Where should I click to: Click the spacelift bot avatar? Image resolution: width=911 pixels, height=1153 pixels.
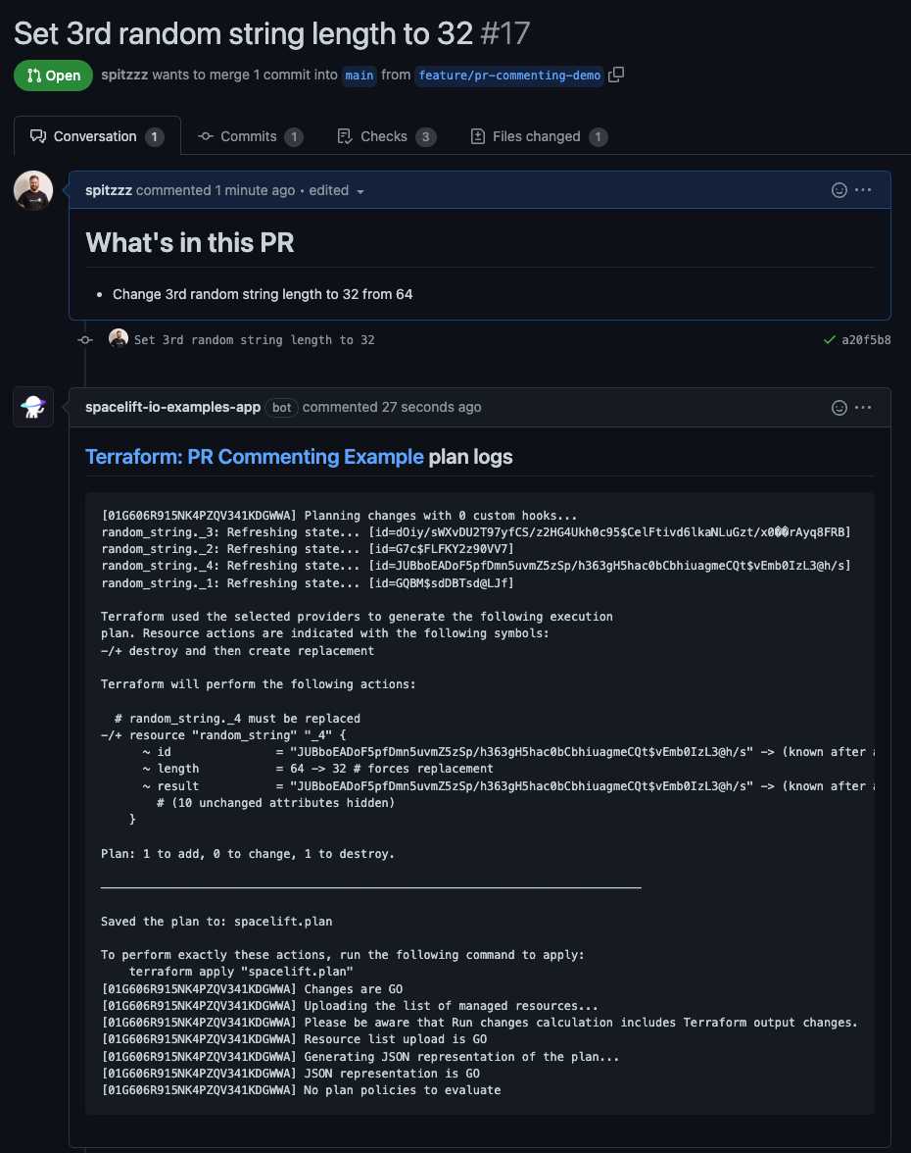click(x=32, y=407)
